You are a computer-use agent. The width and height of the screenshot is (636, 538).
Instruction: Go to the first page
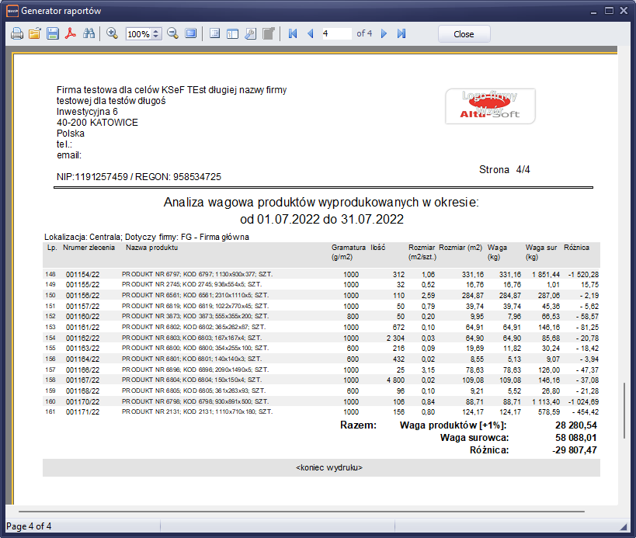[x=293, y=34]
